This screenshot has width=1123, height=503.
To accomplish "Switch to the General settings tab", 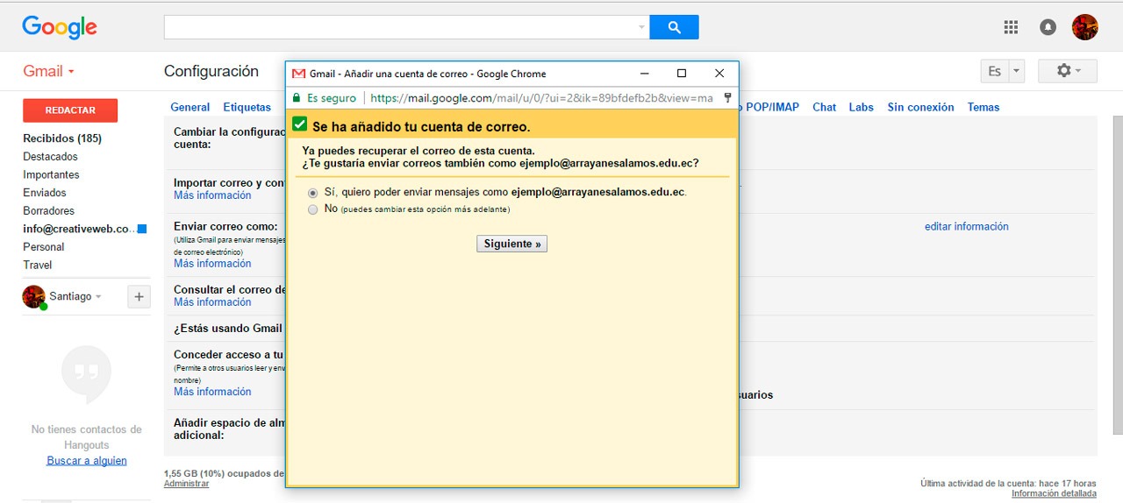I will tap(190, 107).
